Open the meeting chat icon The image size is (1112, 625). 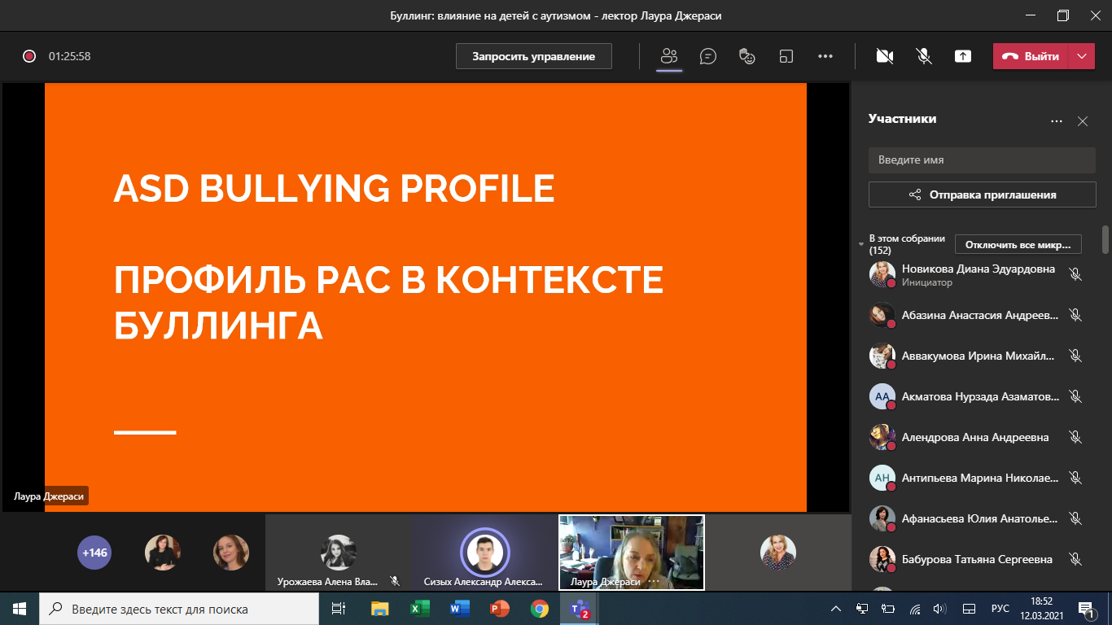[708, 56]
